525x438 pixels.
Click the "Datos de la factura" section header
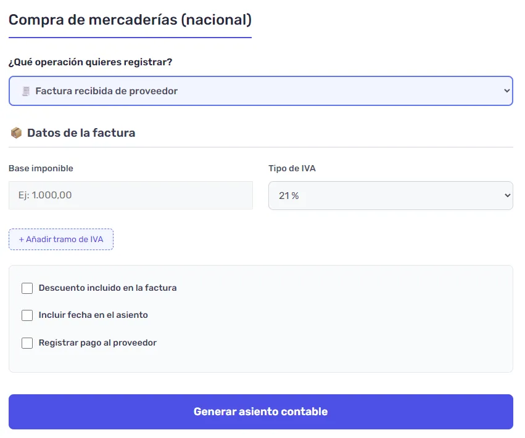(81, 132)
